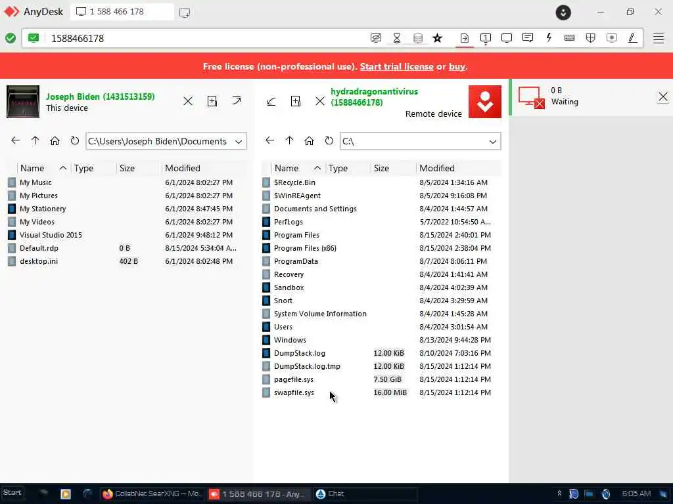Open the keyboard settings icon
The image size is (673, 504).
(570, 38)
